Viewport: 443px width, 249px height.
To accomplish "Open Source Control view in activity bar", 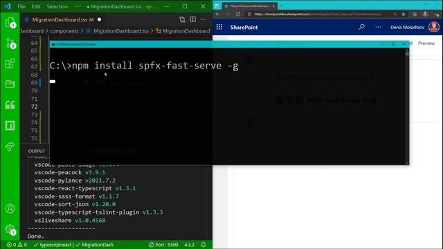I will 10,43.
